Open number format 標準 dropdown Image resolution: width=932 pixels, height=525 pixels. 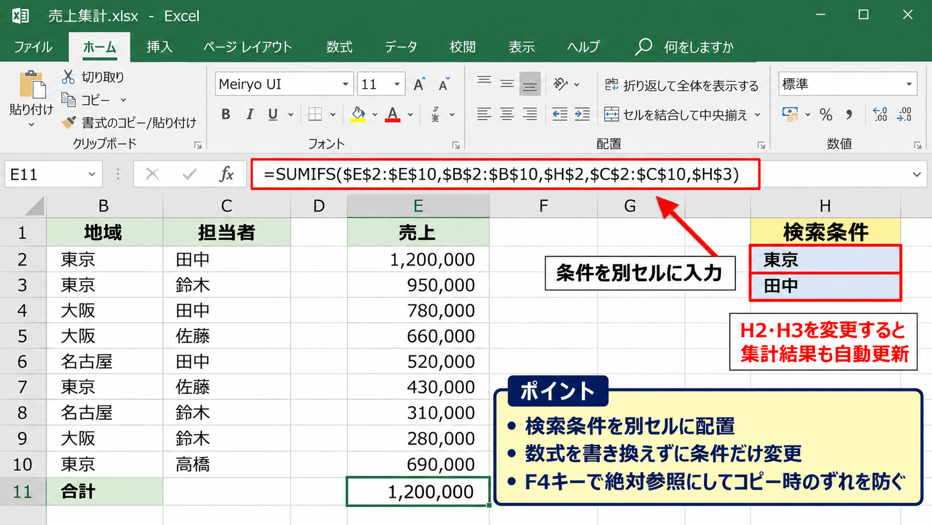[x=909, y=84]
